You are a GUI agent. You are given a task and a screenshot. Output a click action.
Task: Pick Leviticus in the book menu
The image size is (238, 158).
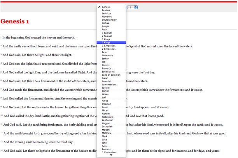point(111,13)
